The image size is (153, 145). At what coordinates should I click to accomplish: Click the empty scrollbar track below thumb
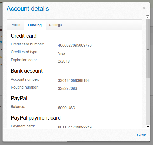[x=148, y=101]
